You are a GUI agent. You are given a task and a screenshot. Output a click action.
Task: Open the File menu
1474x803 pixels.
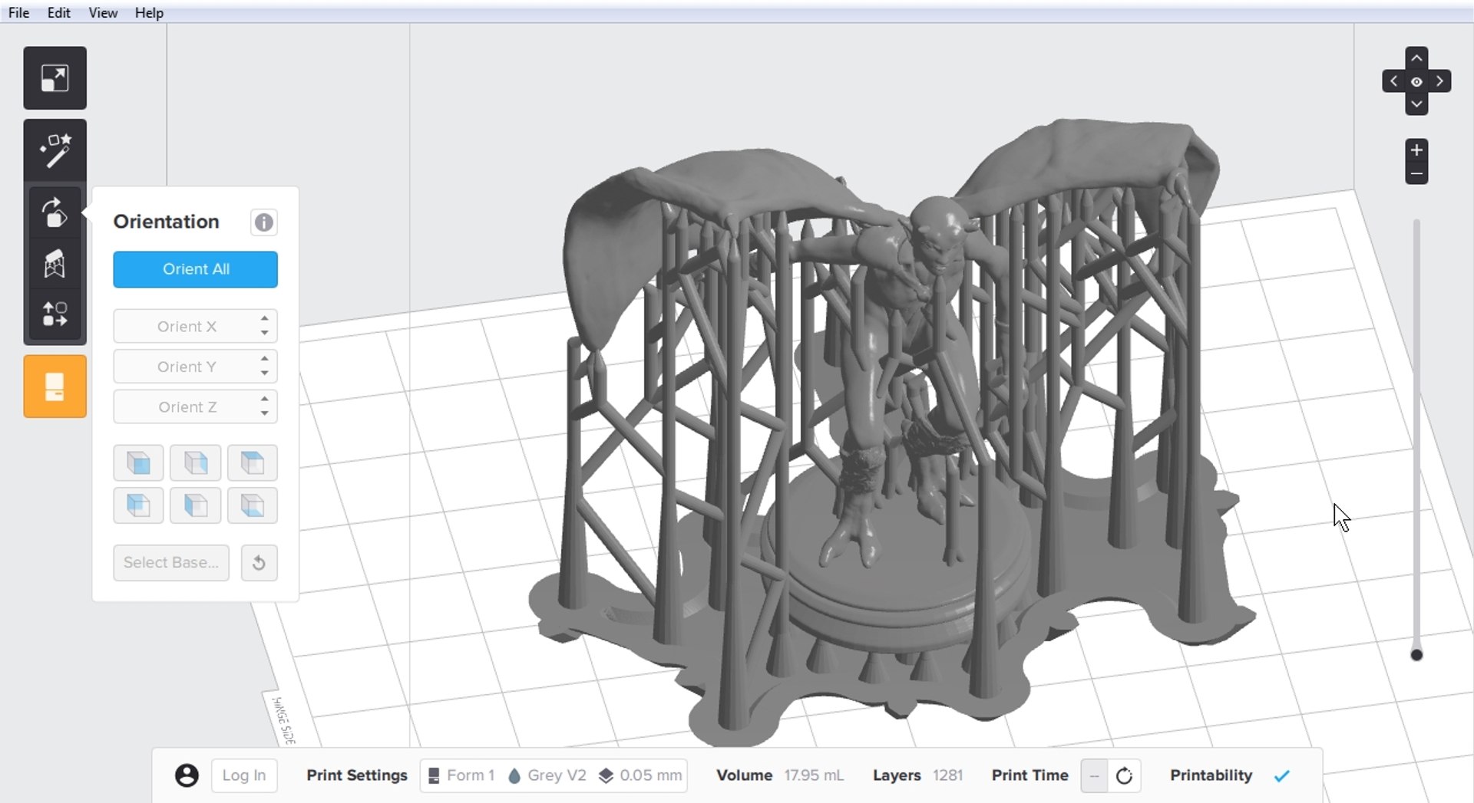tap(18, 12)
